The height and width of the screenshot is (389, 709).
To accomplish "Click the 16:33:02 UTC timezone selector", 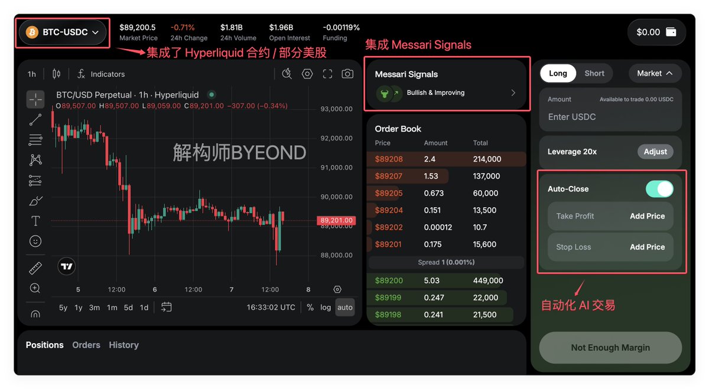I will [x=271, y=307].
